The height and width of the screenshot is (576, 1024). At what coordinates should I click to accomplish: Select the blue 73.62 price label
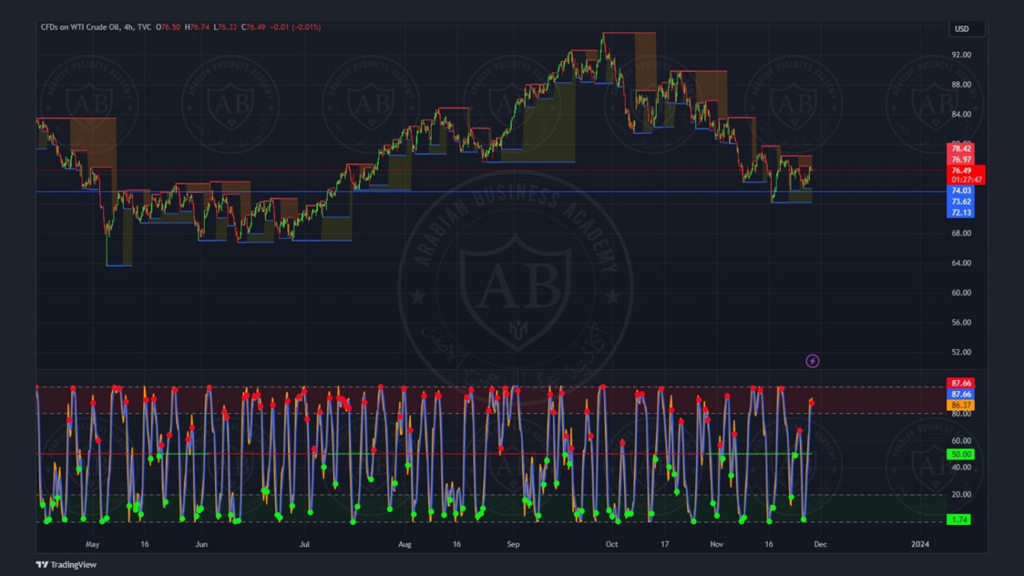click(x=961, y=202)
